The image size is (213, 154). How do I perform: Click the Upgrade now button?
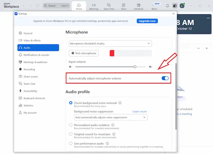147,21
